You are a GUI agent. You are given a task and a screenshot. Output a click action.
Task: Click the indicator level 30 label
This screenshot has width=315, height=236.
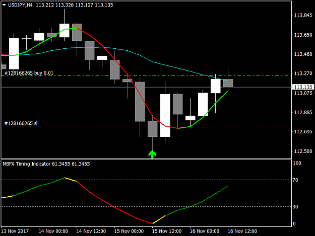point(295,207)
